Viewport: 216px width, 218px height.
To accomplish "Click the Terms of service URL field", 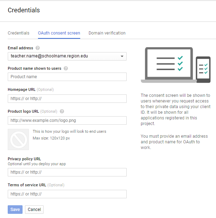I will coord(67,194).
